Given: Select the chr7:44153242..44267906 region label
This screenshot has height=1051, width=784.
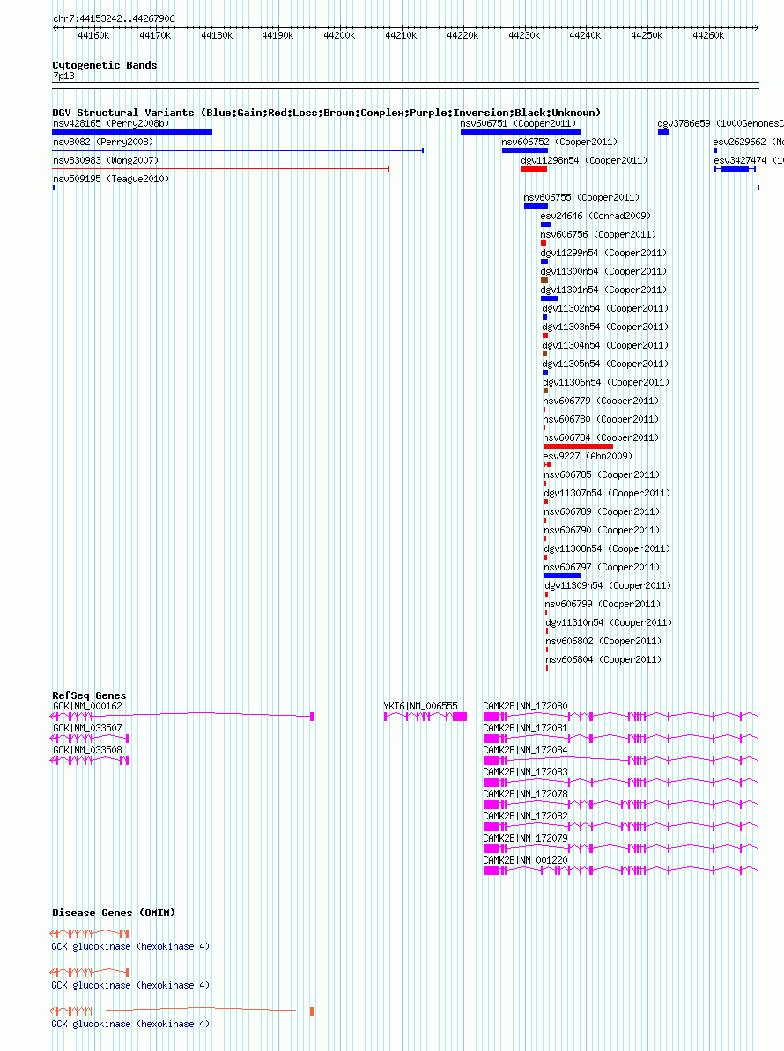Looking at the screenshot, I should (114, 18).
